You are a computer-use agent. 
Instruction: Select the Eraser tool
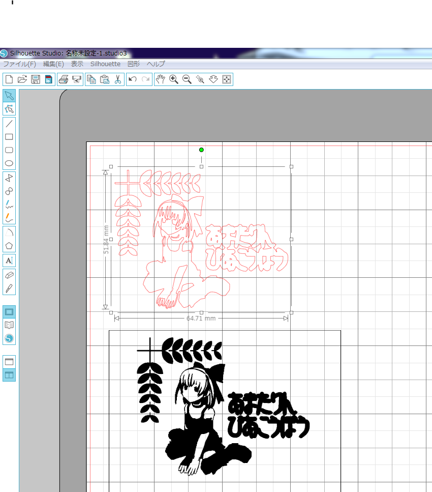tap(9, 275)
